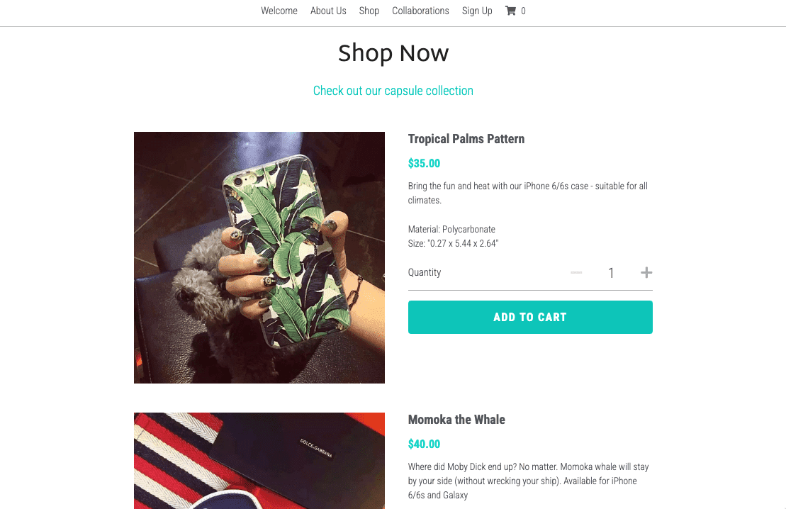The width and height of the screenshot is (786, 509).
Task: Select Shop in the navigation bar
Action: (x=369, y=11)
